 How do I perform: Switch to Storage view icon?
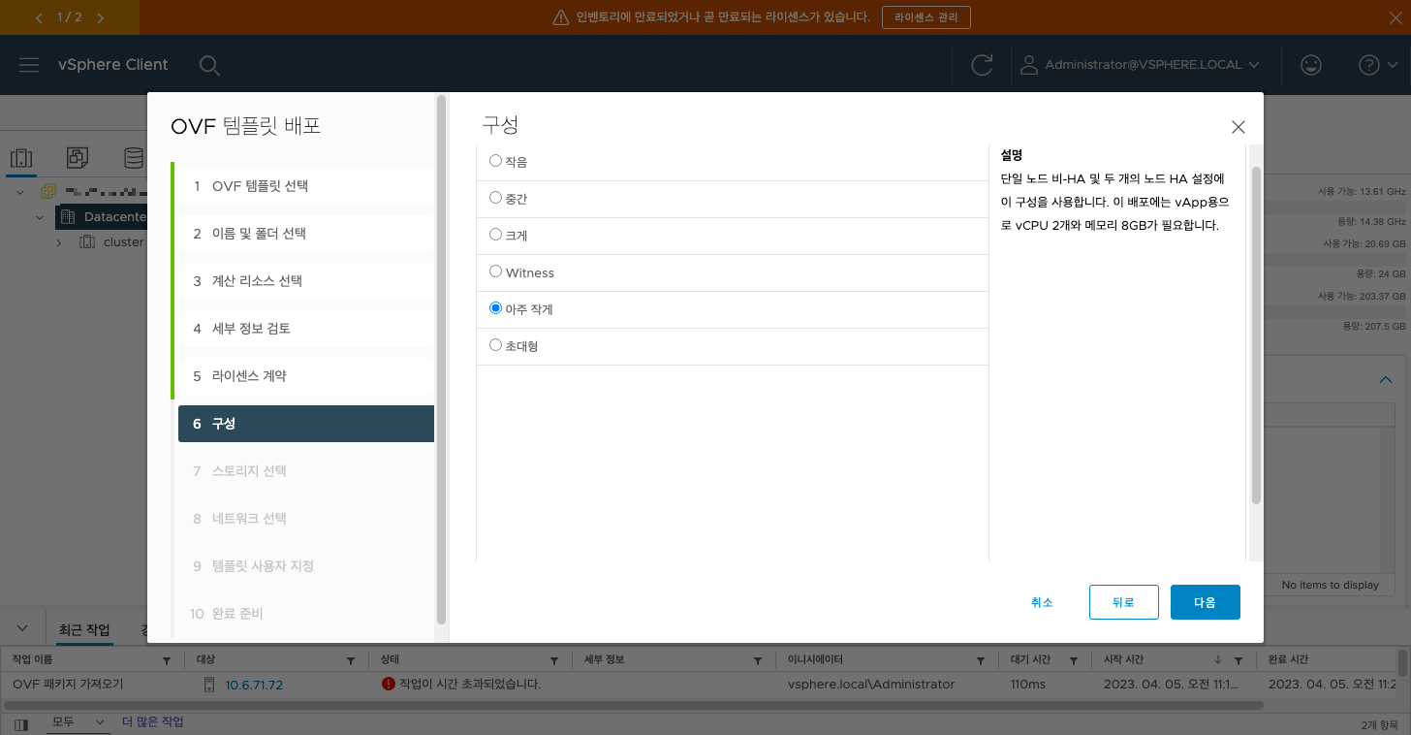point(133,157)
